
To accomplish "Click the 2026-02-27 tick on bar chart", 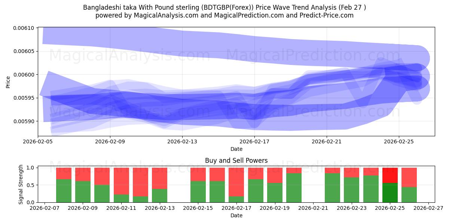I will click(x=428, y=208).
